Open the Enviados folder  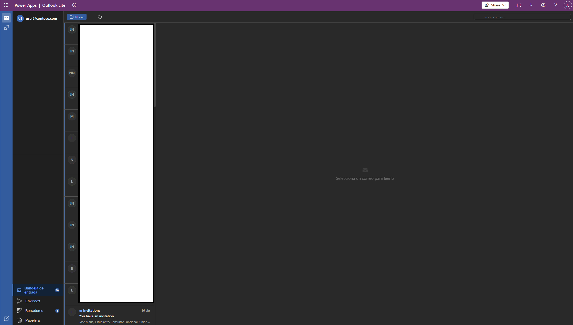pos(33,301)
